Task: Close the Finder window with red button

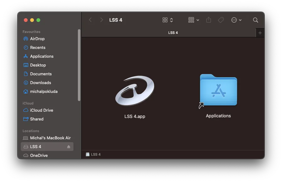Action: pyautogui.click(x=26, y=20)
